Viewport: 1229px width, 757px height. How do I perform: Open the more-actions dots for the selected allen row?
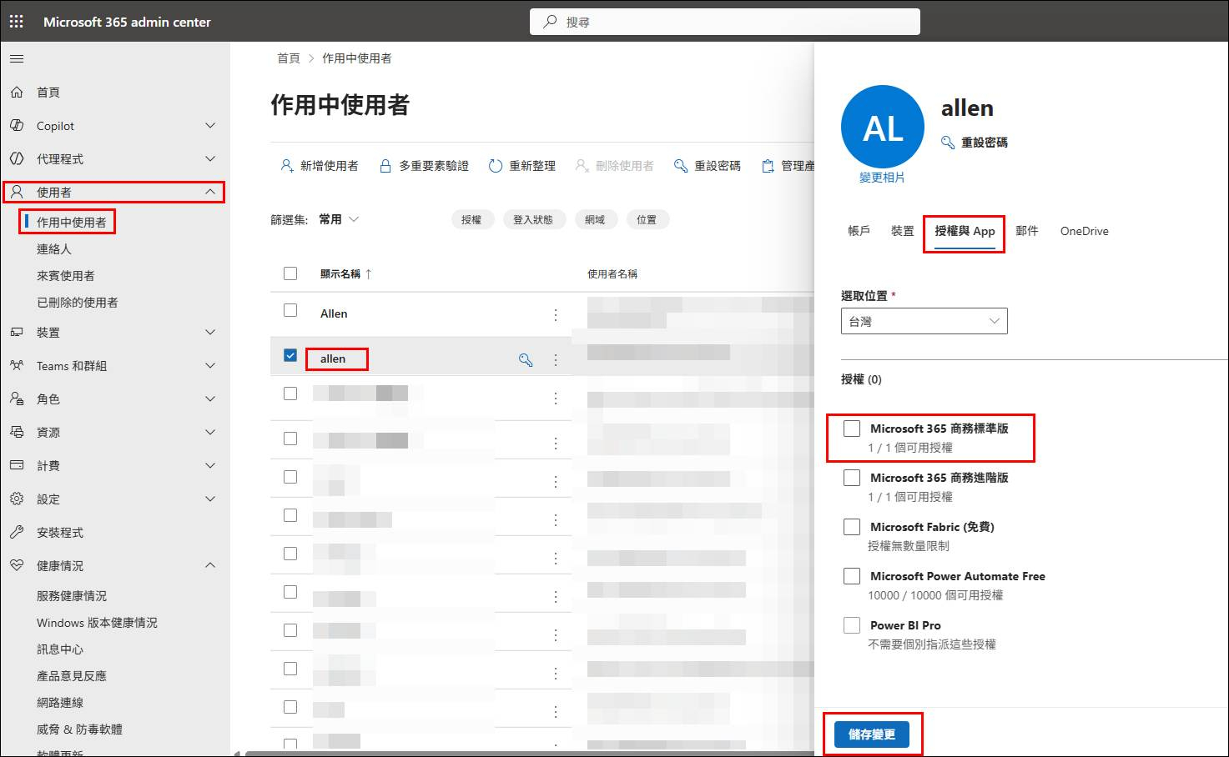click(556, 360)
